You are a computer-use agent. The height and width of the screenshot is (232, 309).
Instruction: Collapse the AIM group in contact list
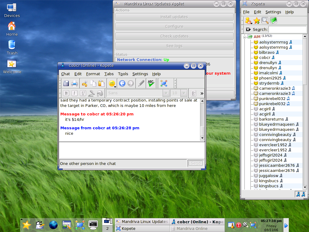coord(244,37)
